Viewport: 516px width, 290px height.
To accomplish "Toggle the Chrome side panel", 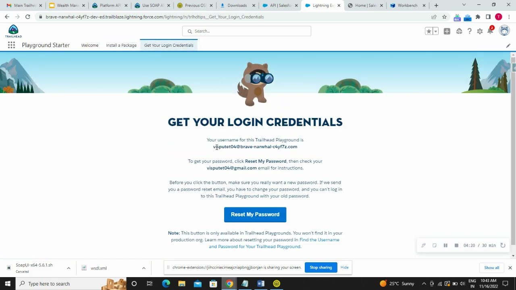I will click(488, 17).
